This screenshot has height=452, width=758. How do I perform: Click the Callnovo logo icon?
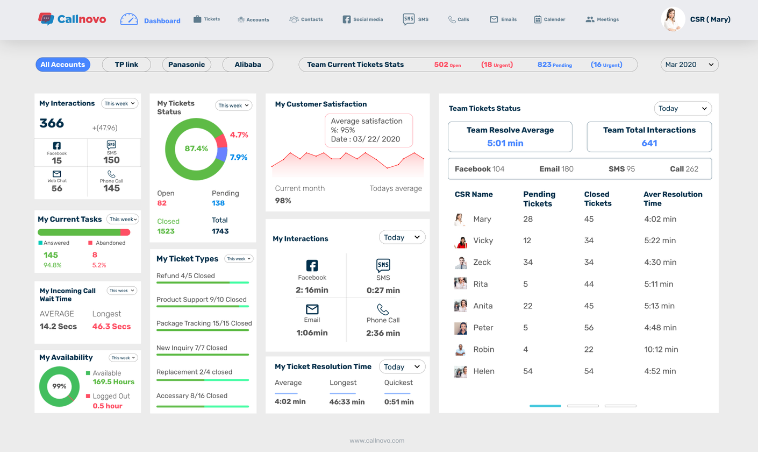46,19
